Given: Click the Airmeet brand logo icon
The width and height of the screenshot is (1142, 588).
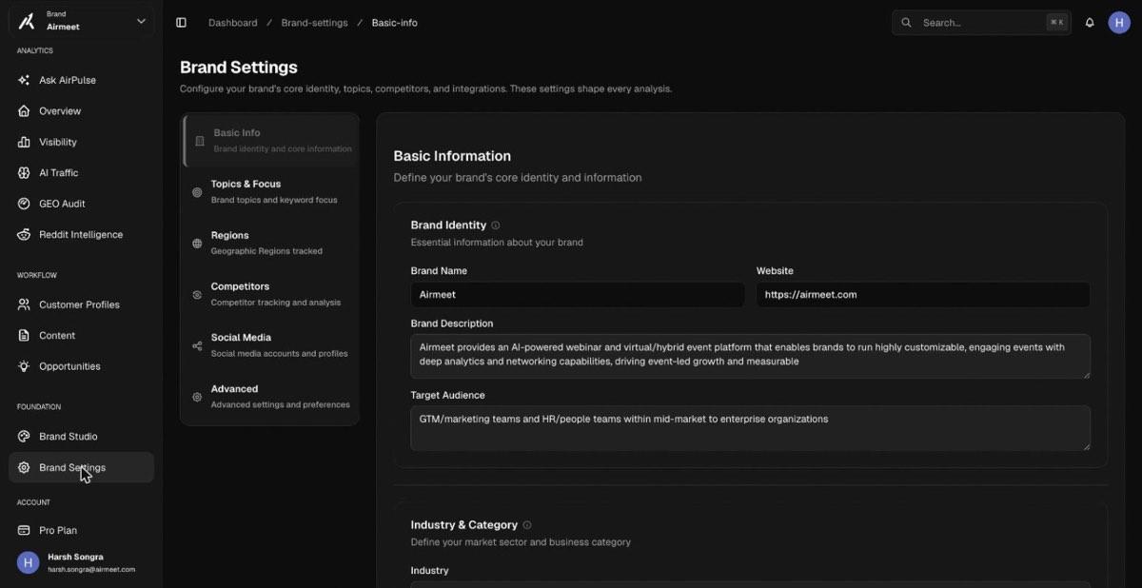Looking at the screenshot, I should coord(27,21).
